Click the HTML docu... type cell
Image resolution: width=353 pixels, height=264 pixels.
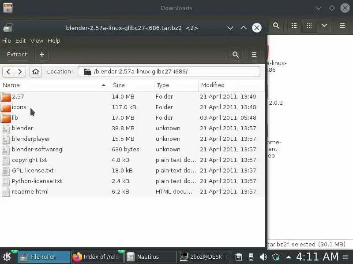[174, 192]
